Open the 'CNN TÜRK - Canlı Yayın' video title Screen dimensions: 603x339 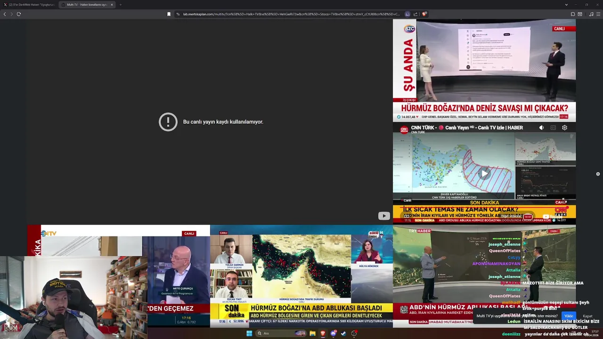(x=467, y=128)
